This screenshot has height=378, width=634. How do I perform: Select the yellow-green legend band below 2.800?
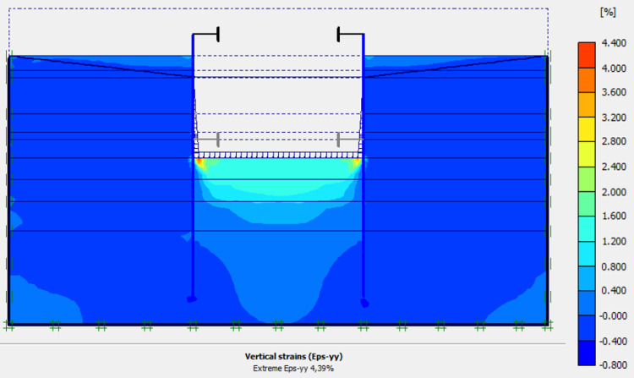coord(587,154)
